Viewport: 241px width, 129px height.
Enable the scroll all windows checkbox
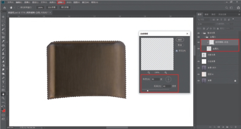point(18,7)
